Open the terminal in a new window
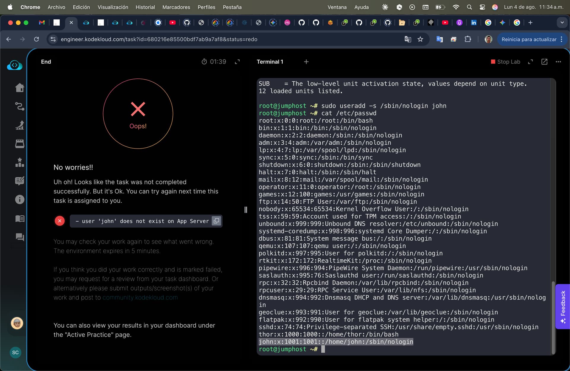Image resolution: width=570 pixels, height=371 pixels. point(544,62)
